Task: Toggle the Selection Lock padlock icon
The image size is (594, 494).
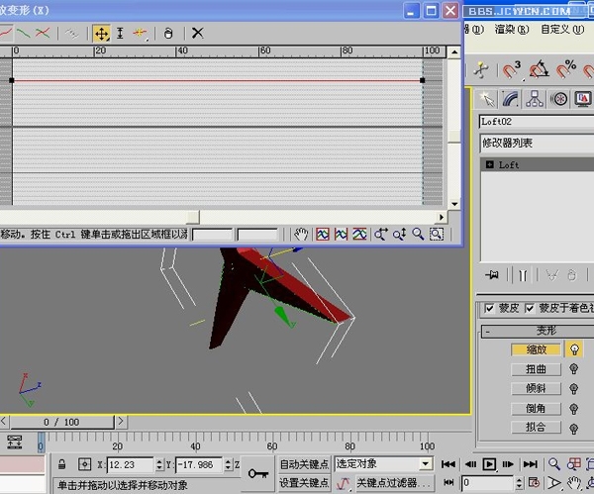Action: [61, 464]
